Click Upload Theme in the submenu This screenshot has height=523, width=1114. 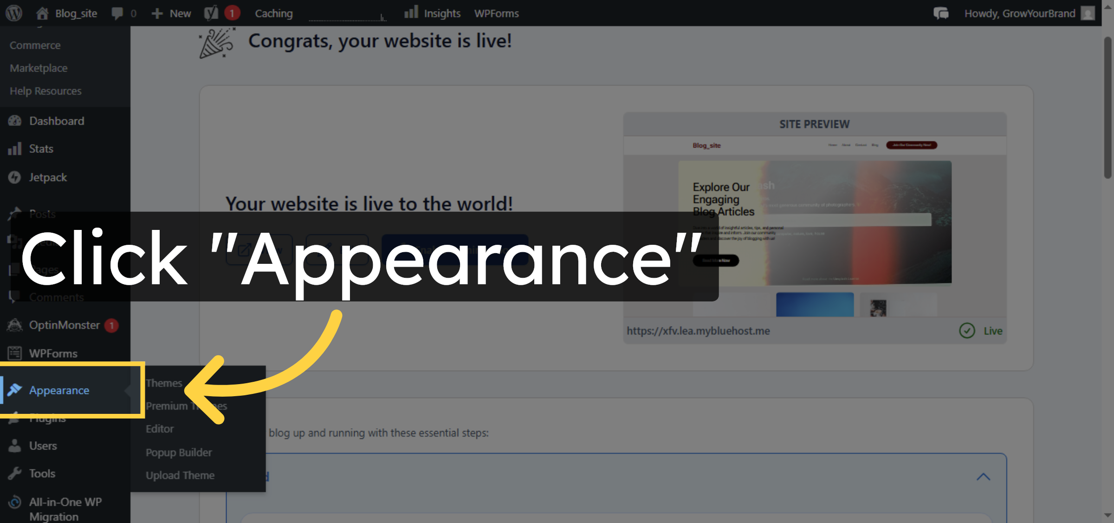(180, 475)
